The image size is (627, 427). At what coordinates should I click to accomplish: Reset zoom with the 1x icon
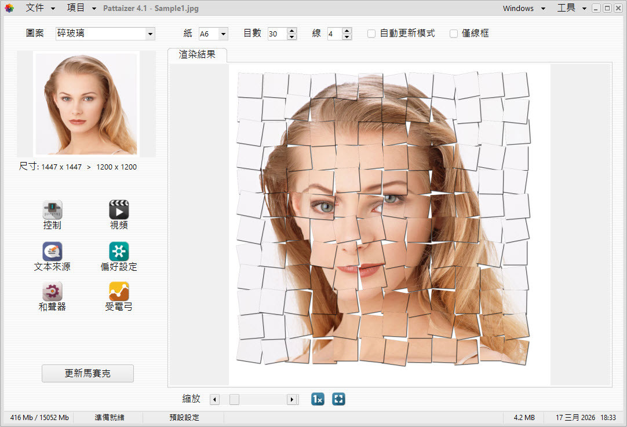click(318, 399)
